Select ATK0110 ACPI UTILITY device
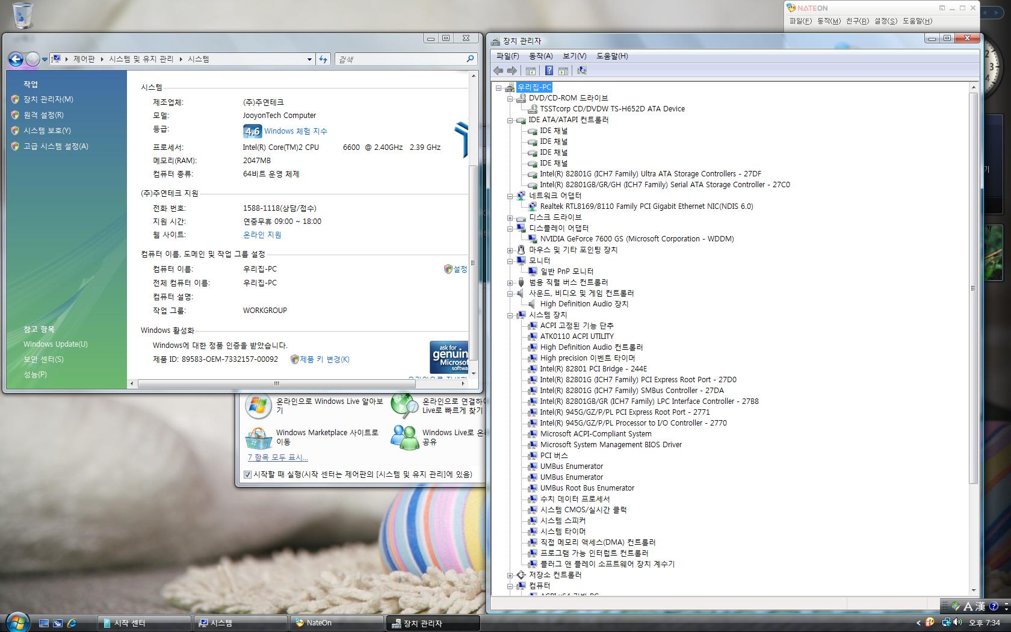1011x632 pixels. coord(577,336)
